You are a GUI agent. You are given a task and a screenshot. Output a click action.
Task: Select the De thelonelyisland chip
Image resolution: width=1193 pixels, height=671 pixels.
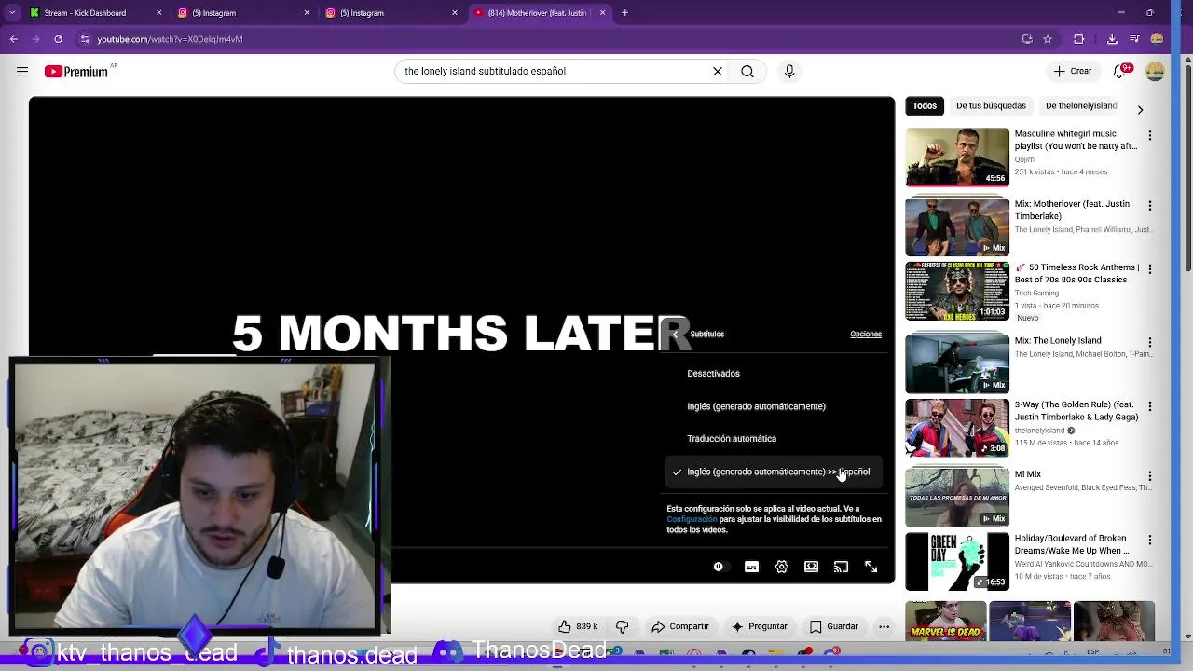point(1081,105)
